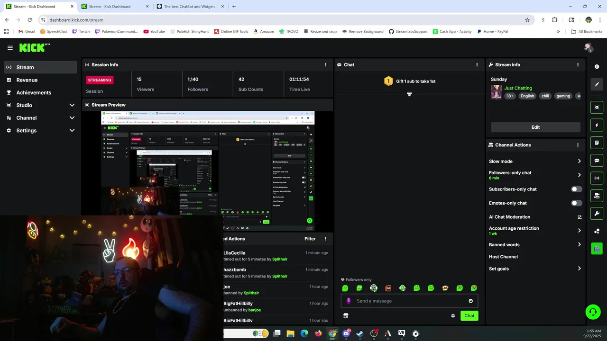
Task: Open Set goals options
Action: click(535, 269)
